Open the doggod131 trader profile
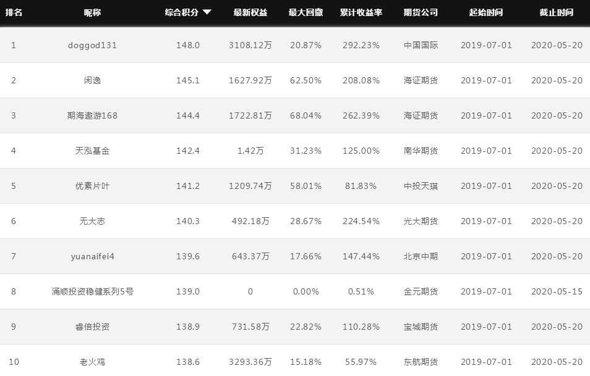 tap(93, 45)
